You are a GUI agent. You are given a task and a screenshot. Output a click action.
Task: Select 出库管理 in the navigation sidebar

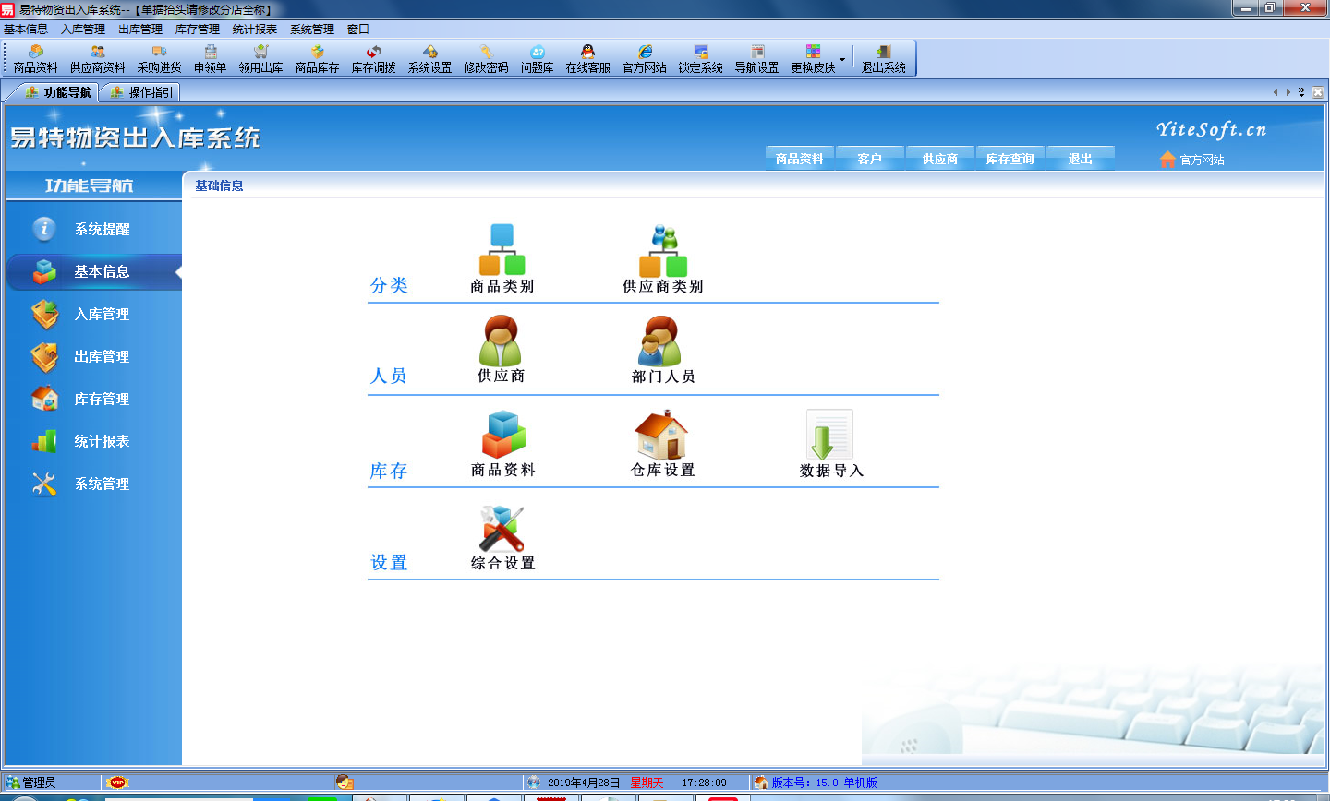pos(93,356)
